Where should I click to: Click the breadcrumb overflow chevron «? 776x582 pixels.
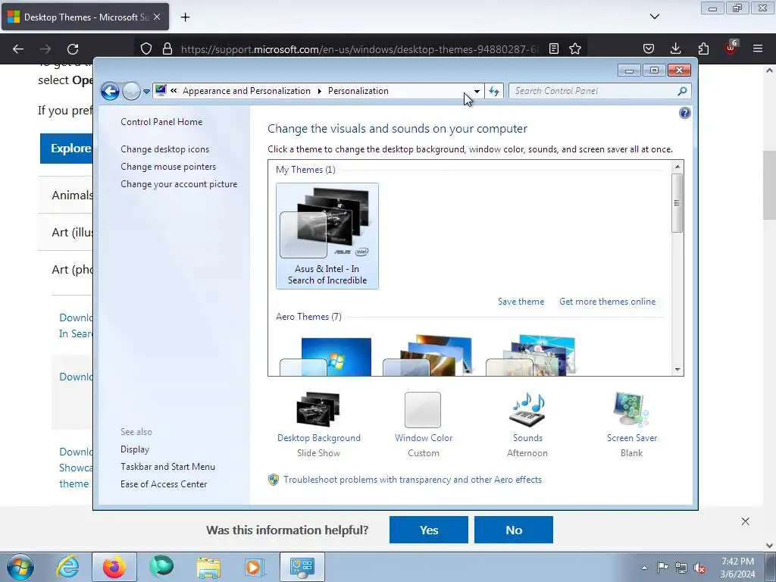click(174, 91)
